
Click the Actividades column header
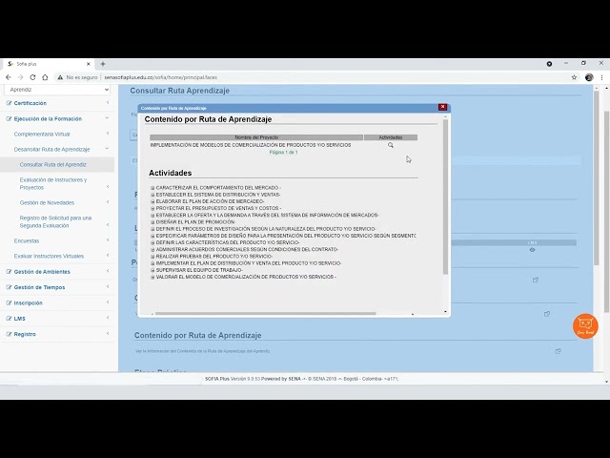(x=391, y=137)
